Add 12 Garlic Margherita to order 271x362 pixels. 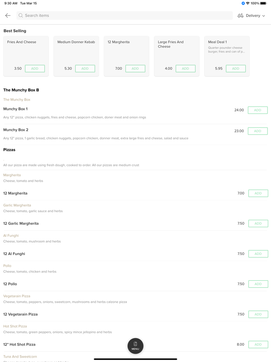tap(258, 224)
